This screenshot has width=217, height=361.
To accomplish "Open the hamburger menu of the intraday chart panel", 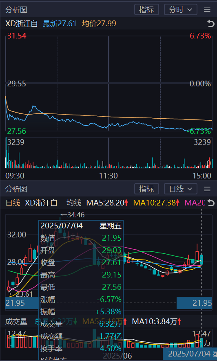I will click(x=207, y=10).
